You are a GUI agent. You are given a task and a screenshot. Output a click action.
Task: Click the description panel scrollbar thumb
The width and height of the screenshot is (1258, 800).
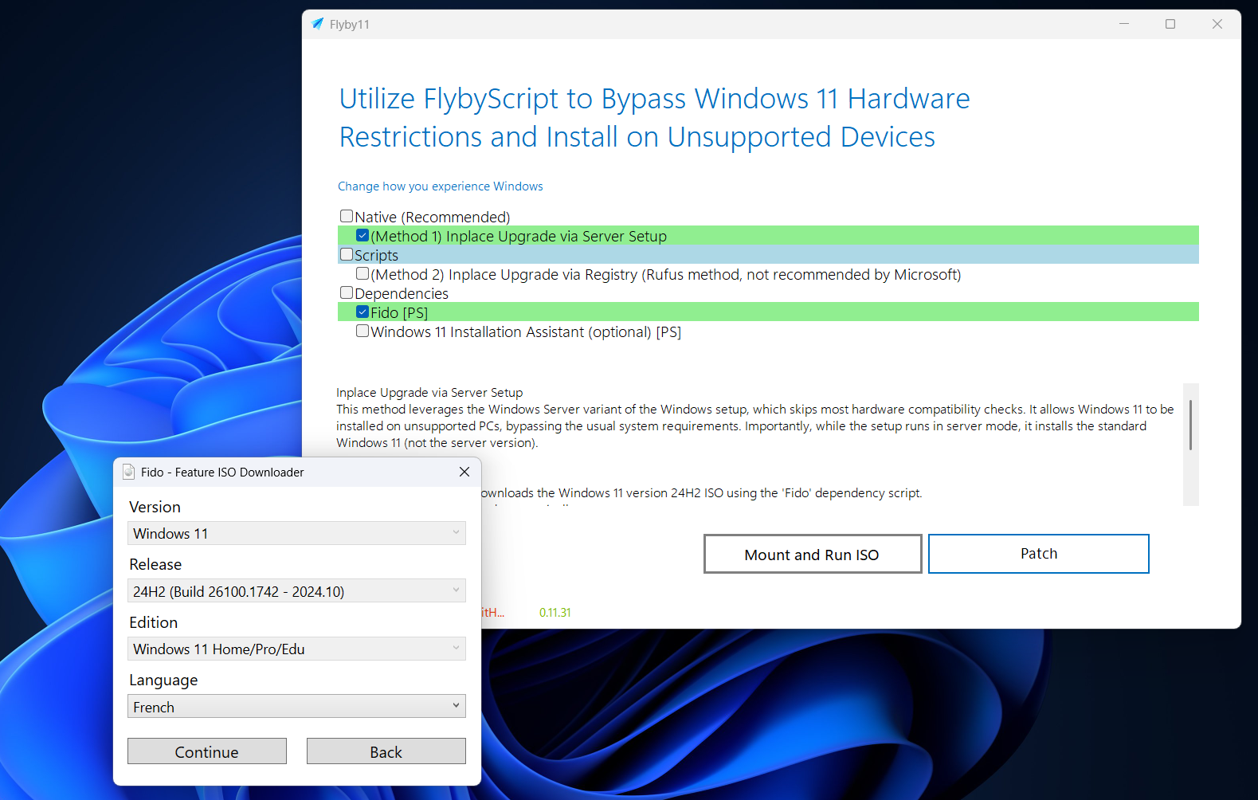point(1190,425)
